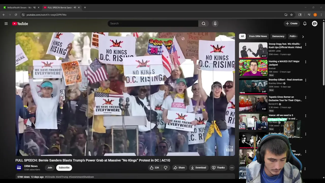Open more actions below the video
This screenshot has width=325, height=183.
click(x=232, y=167)
